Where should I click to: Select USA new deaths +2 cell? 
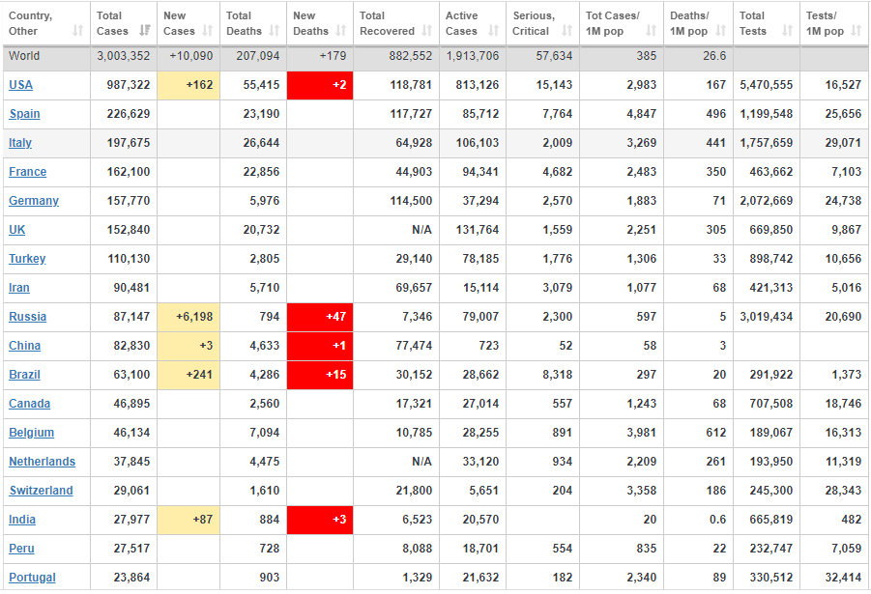320,85
